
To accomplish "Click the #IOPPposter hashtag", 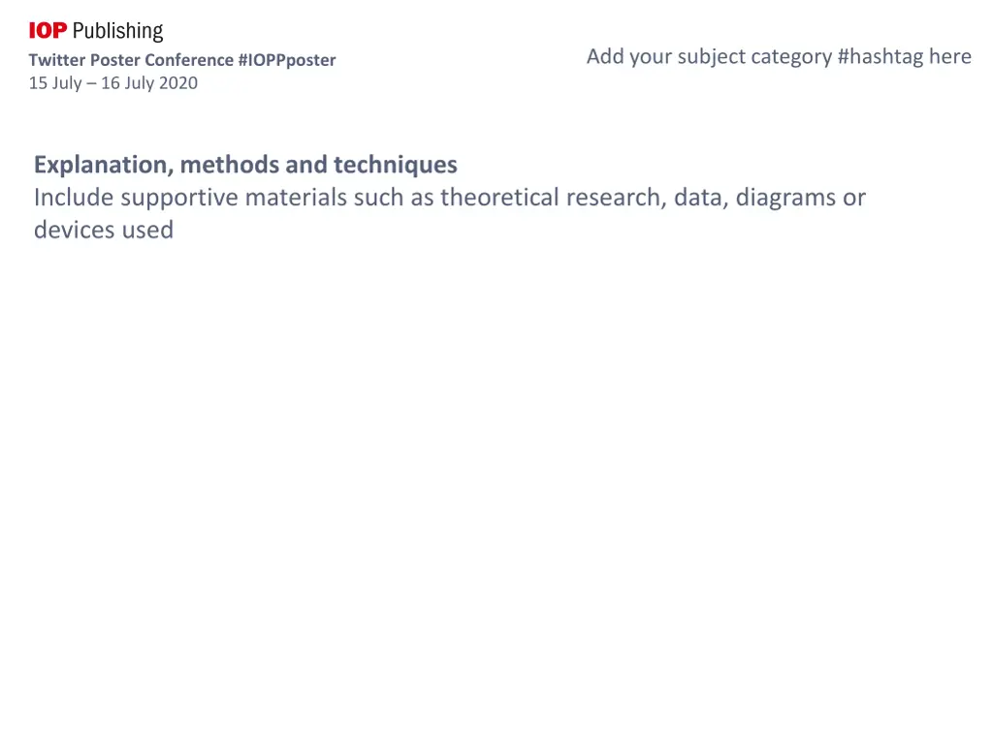I will coord(287,60).
